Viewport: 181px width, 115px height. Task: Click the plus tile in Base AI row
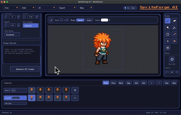pos(75,90)
